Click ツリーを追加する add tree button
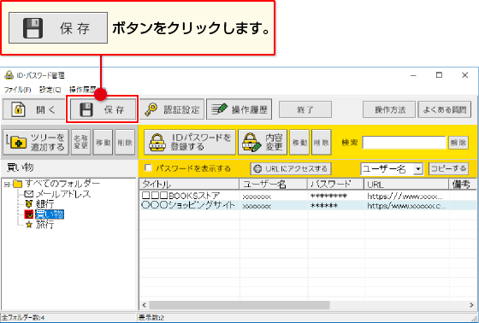Screen dimensions: 479x323 tap(36, 142)
